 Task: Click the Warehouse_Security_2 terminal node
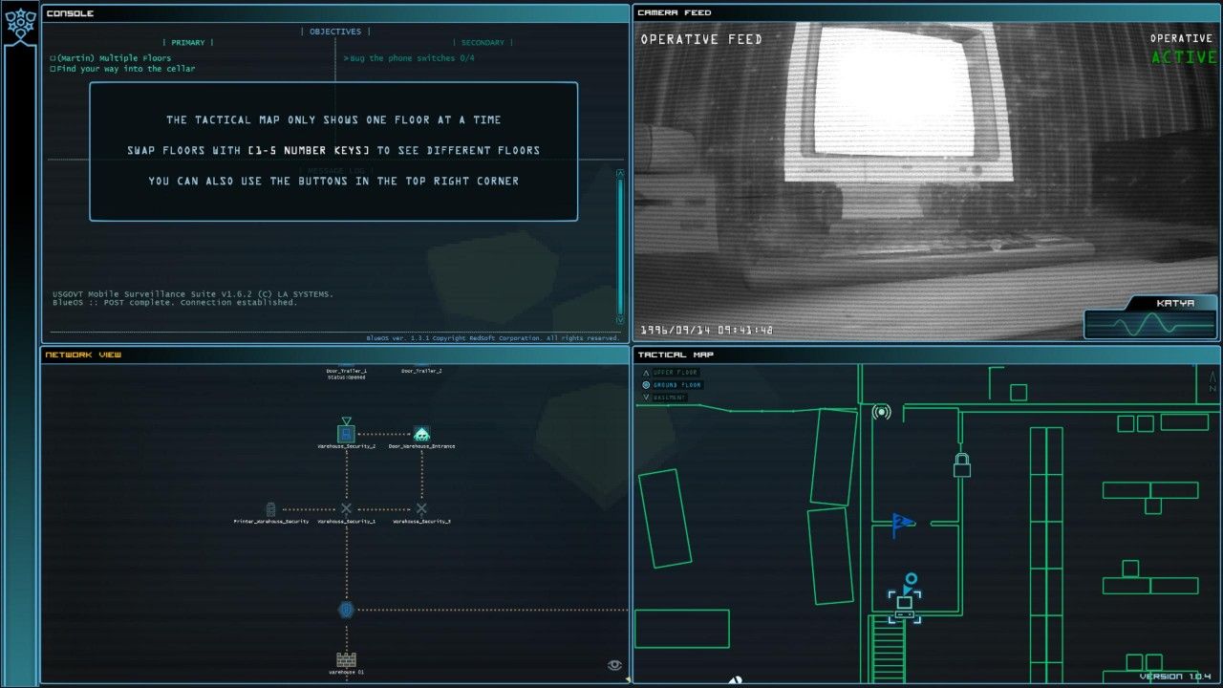pyautogui.click(x=346, y=434)
